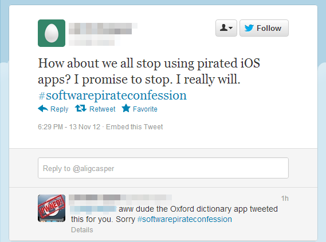Image resolution: width=326 pixels, height=242 pixels.
Task: Click the Favorite star icon
Action: point(126,108)
